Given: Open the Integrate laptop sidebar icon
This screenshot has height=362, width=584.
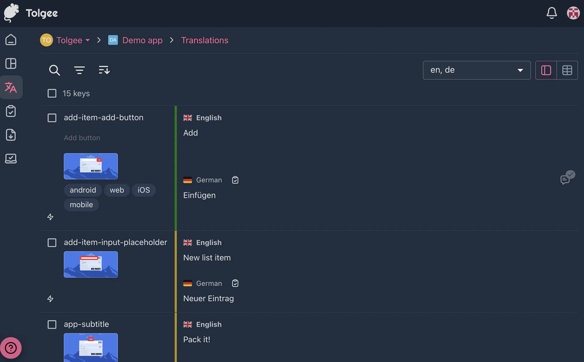Looking at the screenshot, I should point(11,159).
